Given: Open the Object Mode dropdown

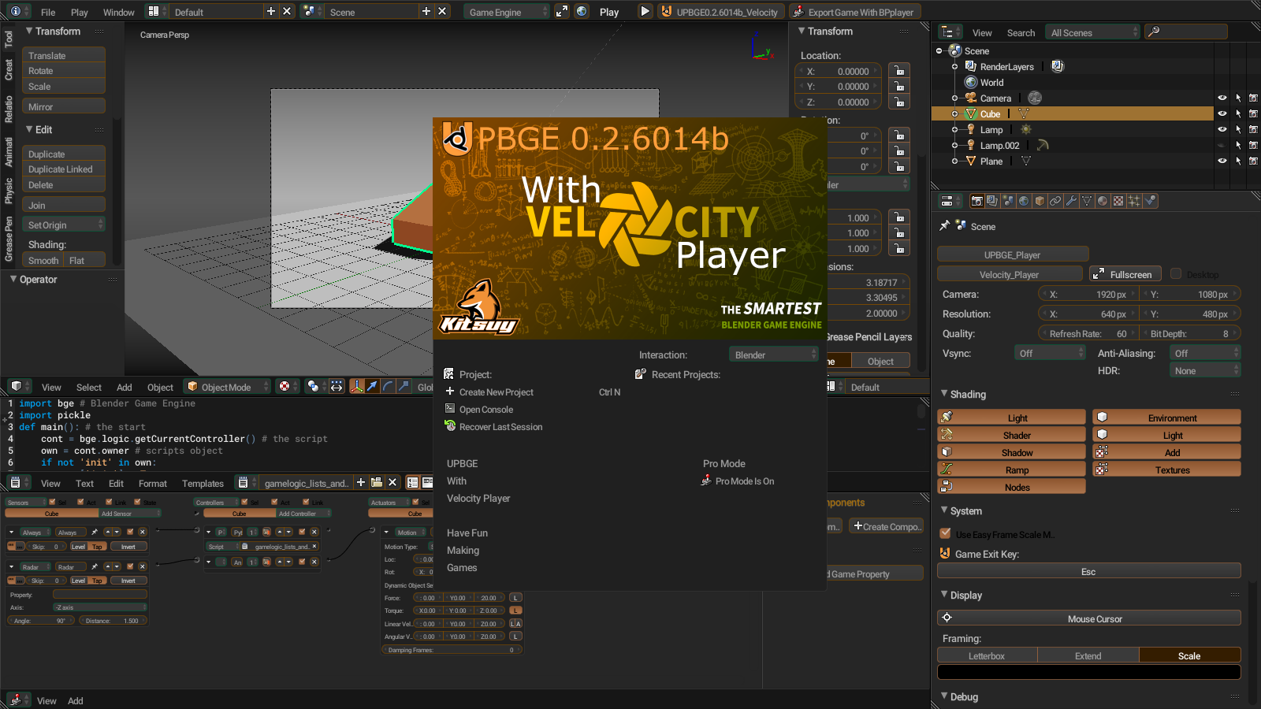Looking at the screenshot, I should click(x=227, y=386).
